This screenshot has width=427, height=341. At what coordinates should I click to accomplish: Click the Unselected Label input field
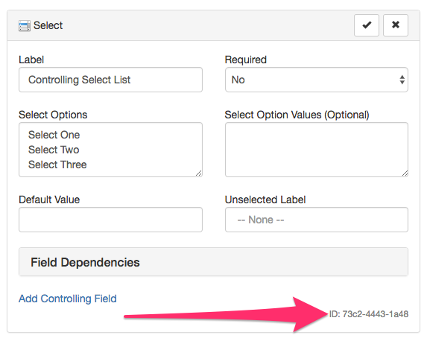[317, 220]
